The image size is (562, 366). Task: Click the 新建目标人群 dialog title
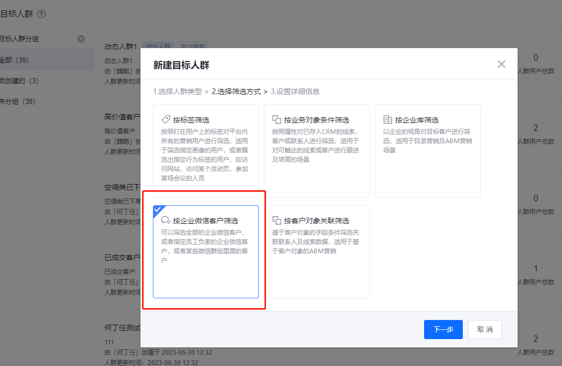(x=181, y=65)
